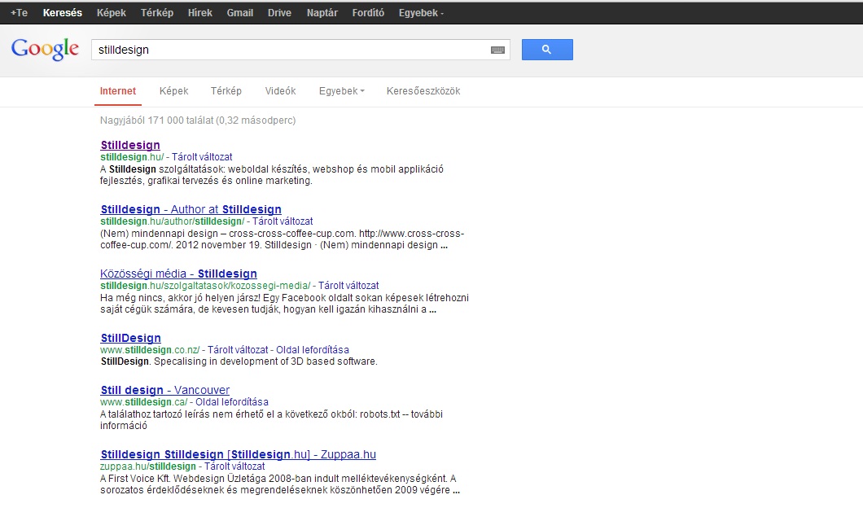Open the first Stilldesign search result
This screenshot has height=508, width=863.
pyautogui.click(x=130, y=145)
